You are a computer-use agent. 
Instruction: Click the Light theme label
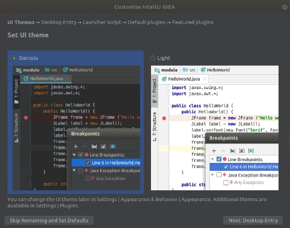pyautogui.click(x=164, y=58)
